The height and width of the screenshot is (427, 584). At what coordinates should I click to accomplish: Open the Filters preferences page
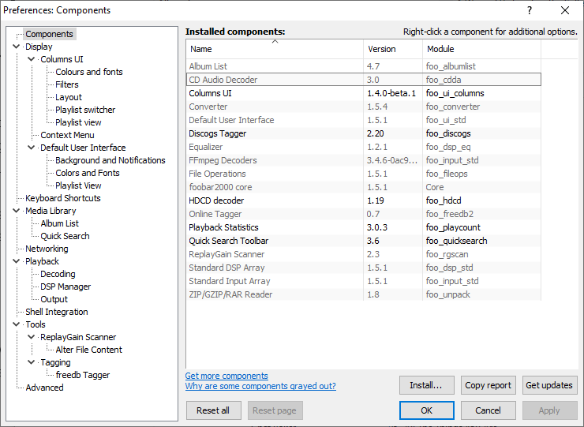67,84
